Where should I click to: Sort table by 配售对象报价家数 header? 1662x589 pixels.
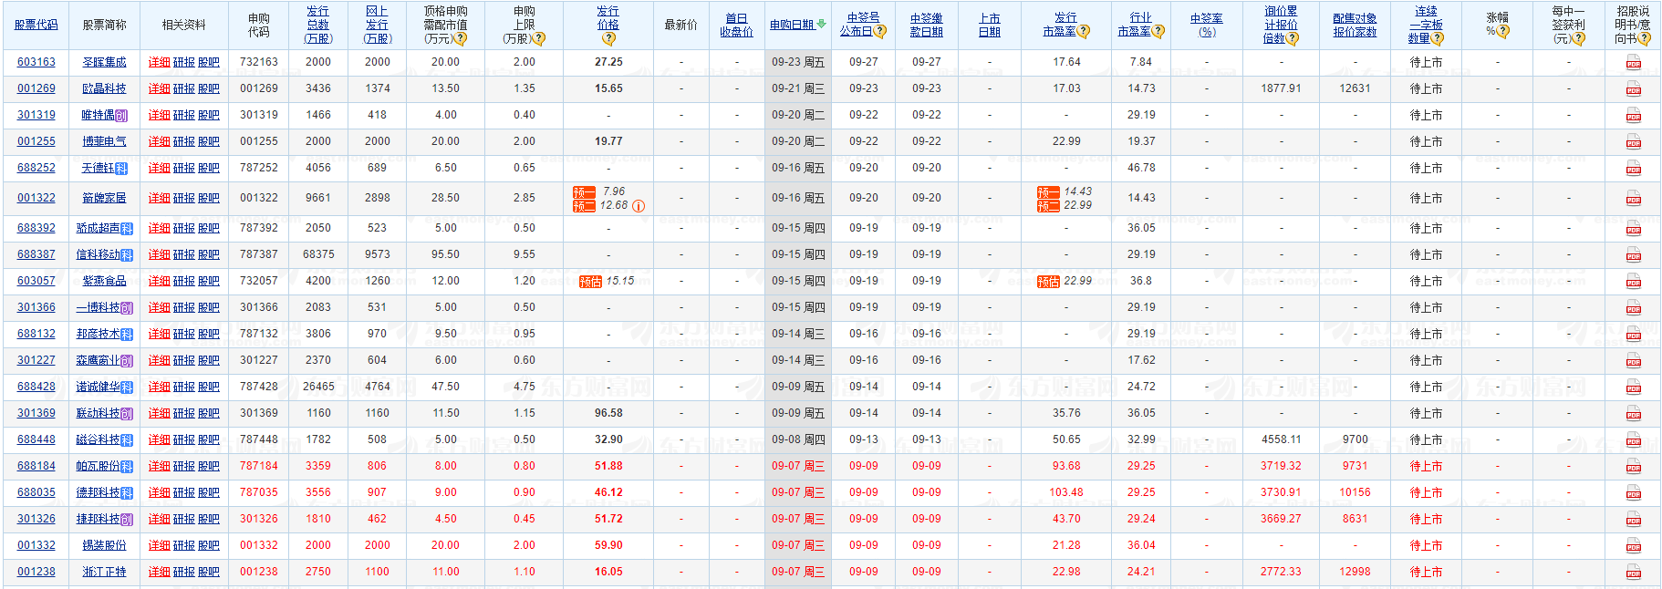1355,25
